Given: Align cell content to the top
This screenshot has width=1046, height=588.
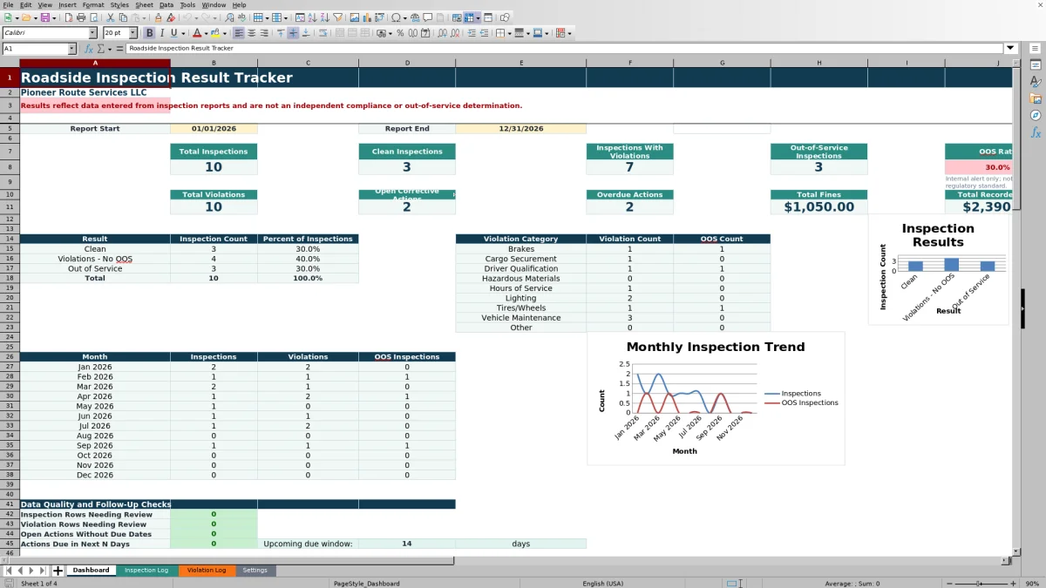Looking at the screenshot, I should click(281, 33).
